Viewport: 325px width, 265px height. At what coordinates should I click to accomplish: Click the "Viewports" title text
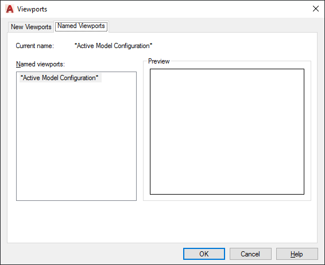[32, 9]
